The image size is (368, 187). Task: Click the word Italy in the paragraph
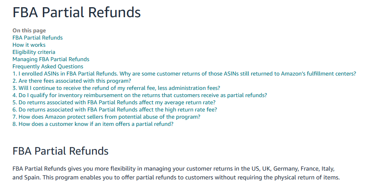click(324, 169)
